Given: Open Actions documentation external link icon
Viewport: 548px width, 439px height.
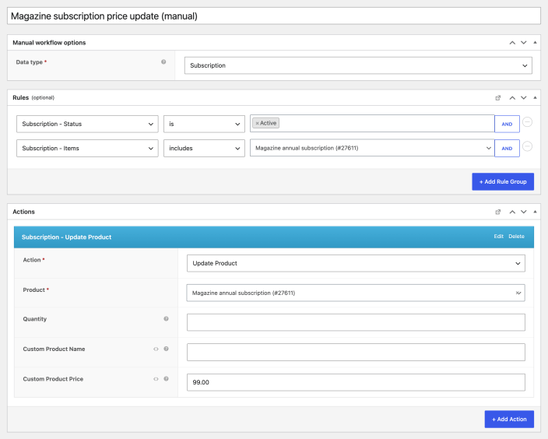Looking at the screenshot, I should 498,212.
